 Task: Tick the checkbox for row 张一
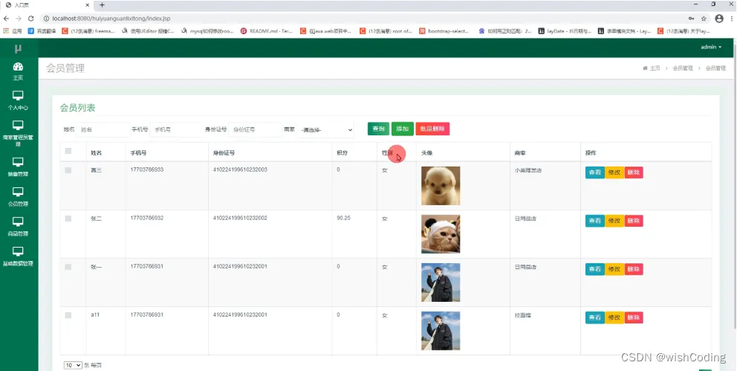point(68,267)
